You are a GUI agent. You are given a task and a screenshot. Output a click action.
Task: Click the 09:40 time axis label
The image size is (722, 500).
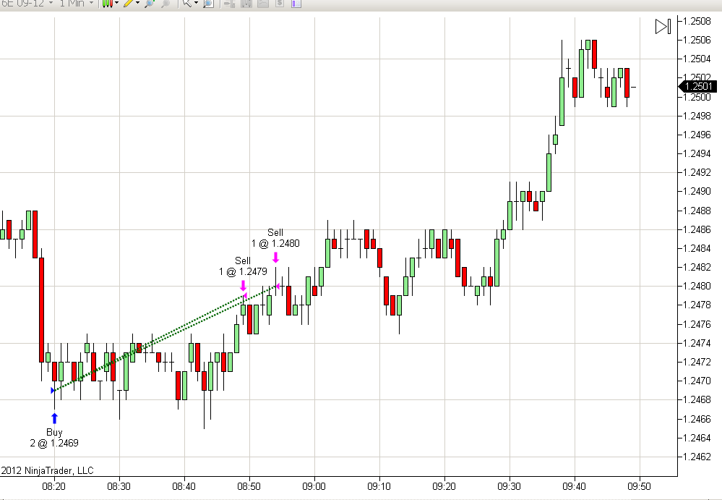574,486
